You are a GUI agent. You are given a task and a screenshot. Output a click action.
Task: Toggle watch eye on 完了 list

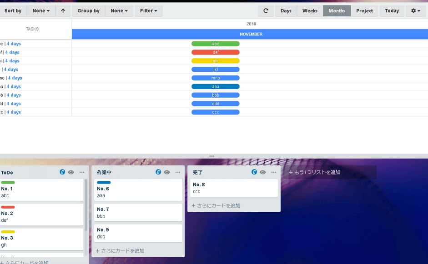click(263, 172)
